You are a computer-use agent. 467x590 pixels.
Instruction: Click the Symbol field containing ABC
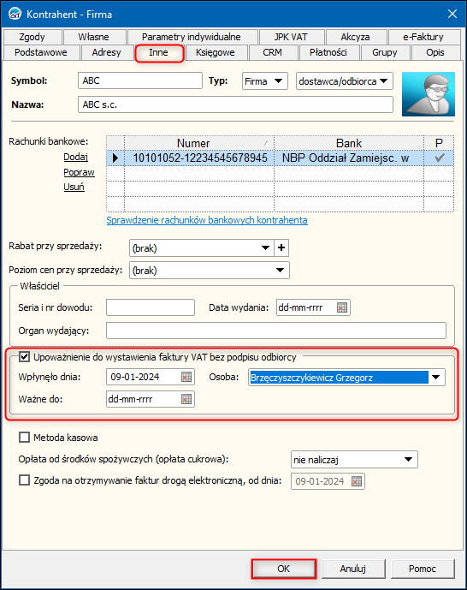140,80
